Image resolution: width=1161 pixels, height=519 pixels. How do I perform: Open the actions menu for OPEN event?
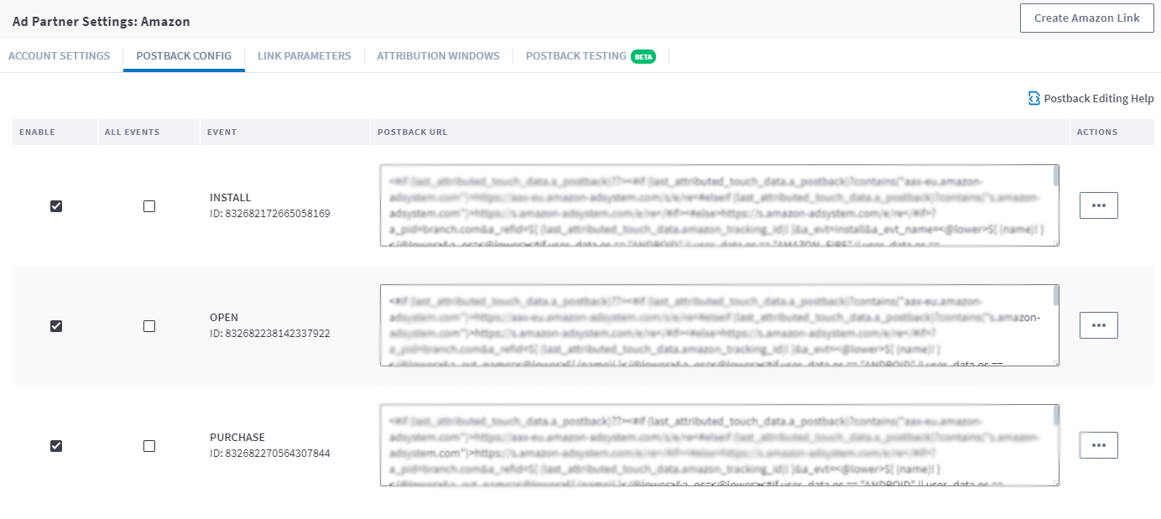click(x=1098, y=325)
